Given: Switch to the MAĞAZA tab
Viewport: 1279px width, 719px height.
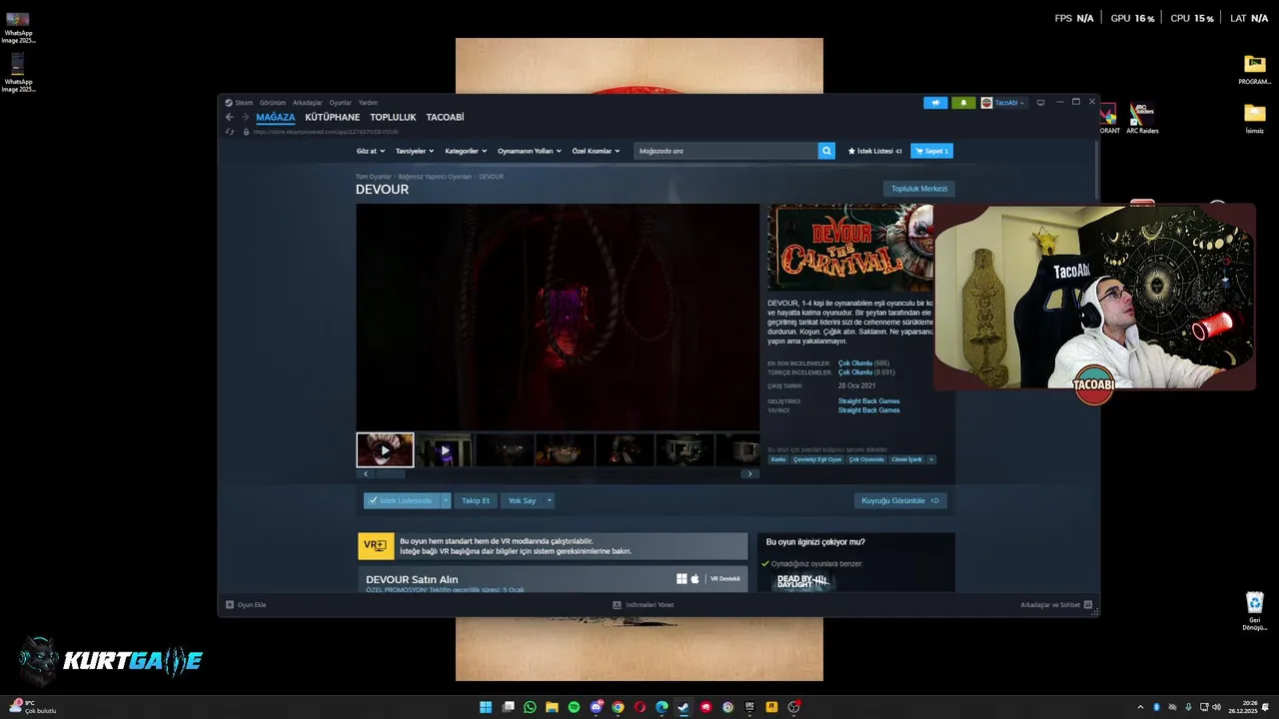Looking at the screenshot, I should (x=276, y=117).
